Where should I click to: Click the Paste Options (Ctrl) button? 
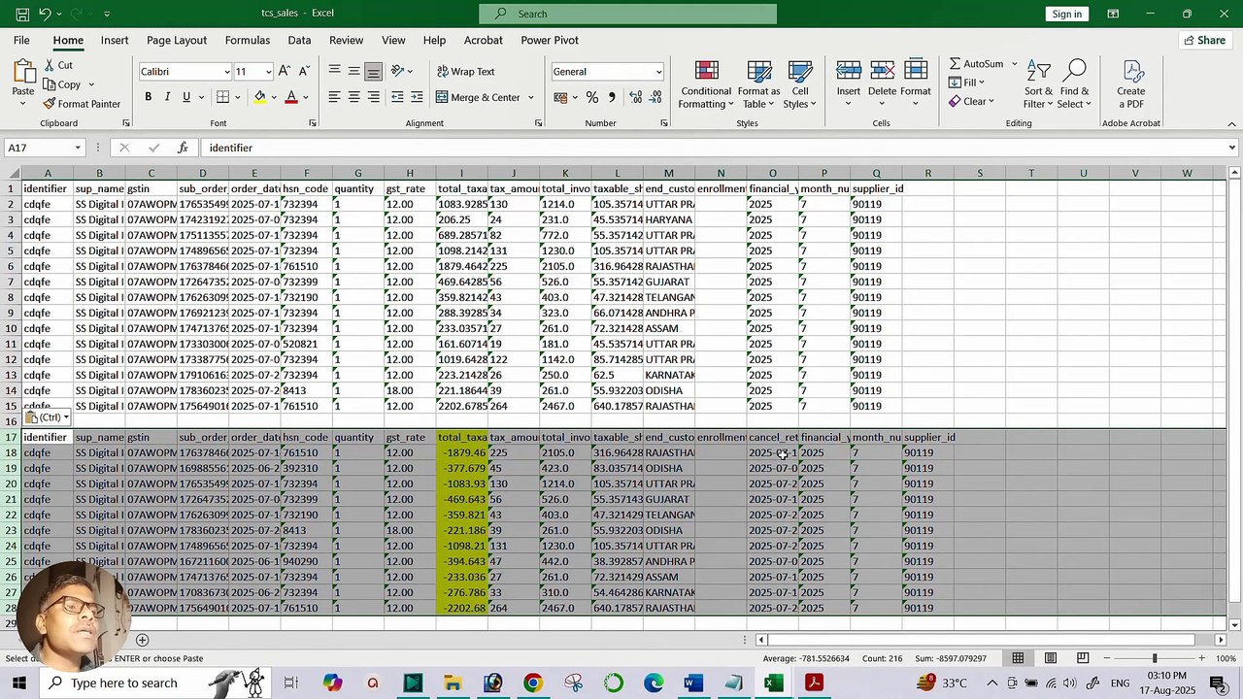point(47,417)
